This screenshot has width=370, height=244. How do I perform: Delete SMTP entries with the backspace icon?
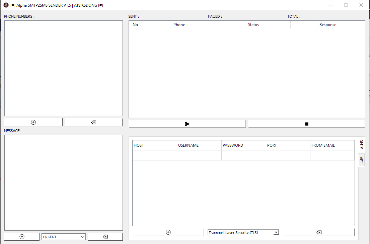click(x=319, y=232)
